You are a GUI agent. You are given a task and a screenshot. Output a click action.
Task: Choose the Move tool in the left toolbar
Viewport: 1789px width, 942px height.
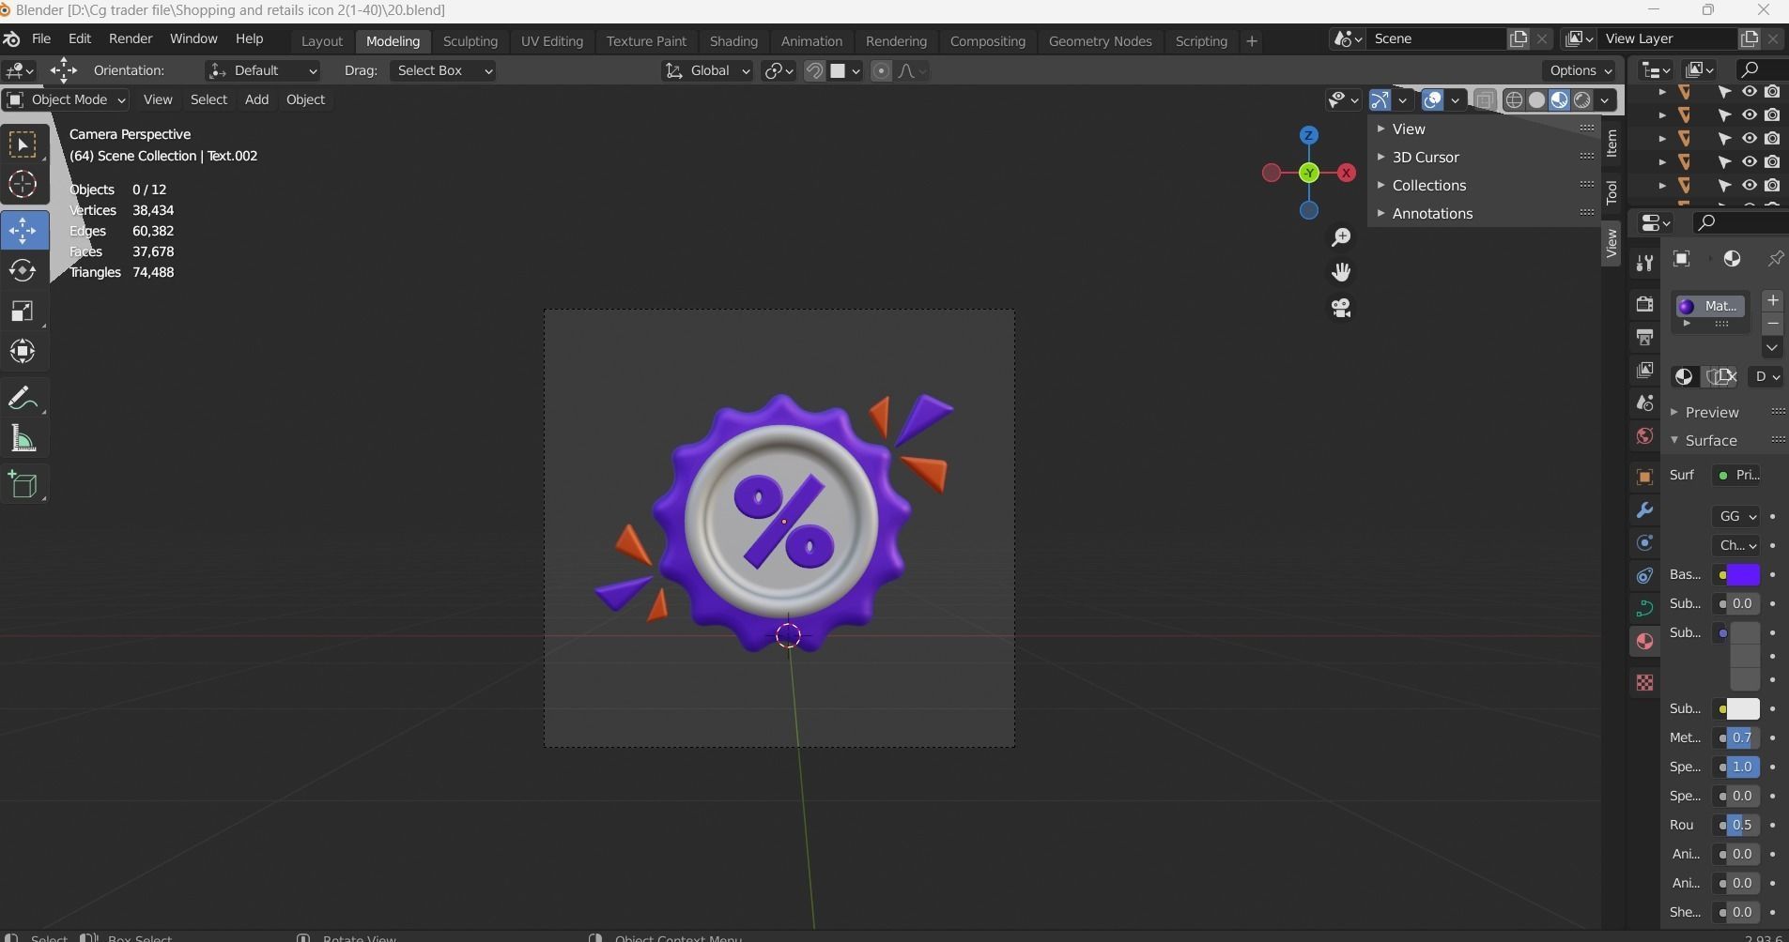[x=23, y=230]
